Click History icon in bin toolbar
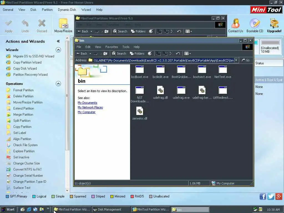 click(x=150, y=54)
